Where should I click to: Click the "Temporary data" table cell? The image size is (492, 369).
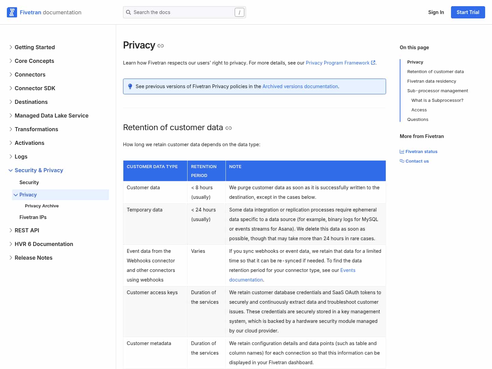(155, 224)
